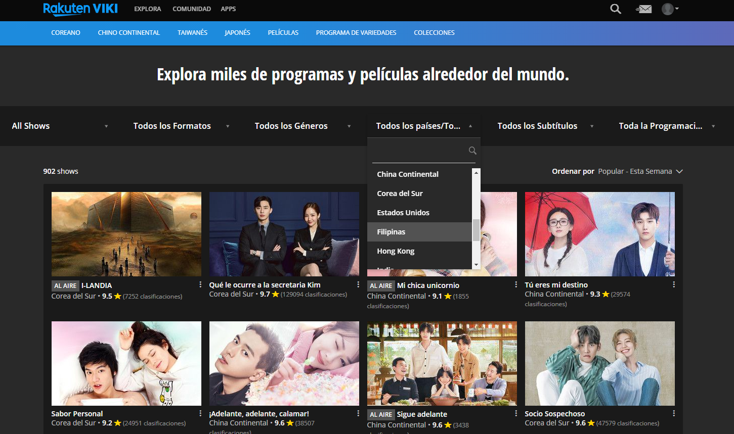
Task: Click the country list scrollbar down arrow
Action: [x=476, y=265]
